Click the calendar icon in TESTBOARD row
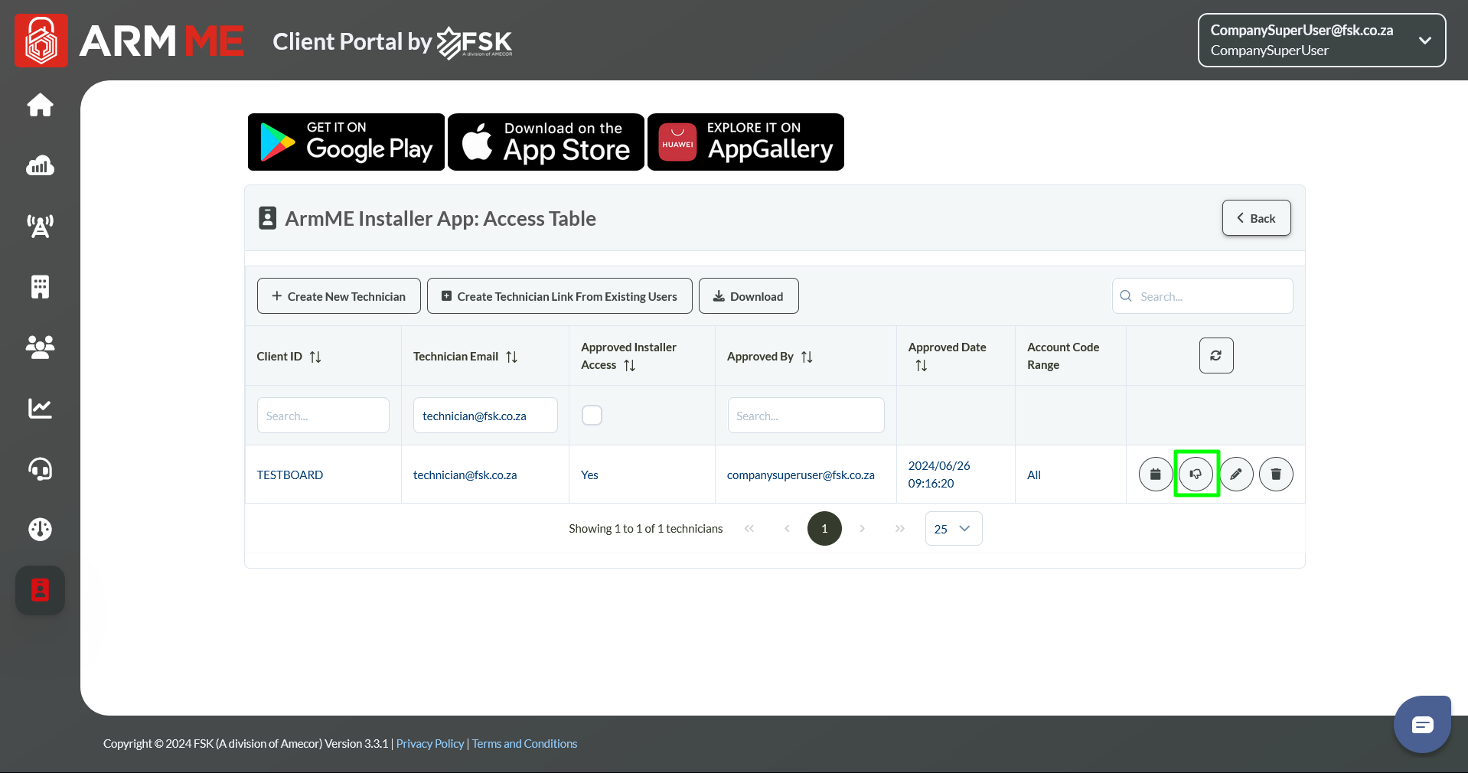The image size is (1468, 773). point(1155,474)
